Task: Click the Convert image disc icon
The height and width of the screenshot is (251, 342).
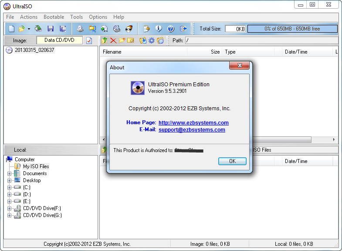Action: coord(105,29)
